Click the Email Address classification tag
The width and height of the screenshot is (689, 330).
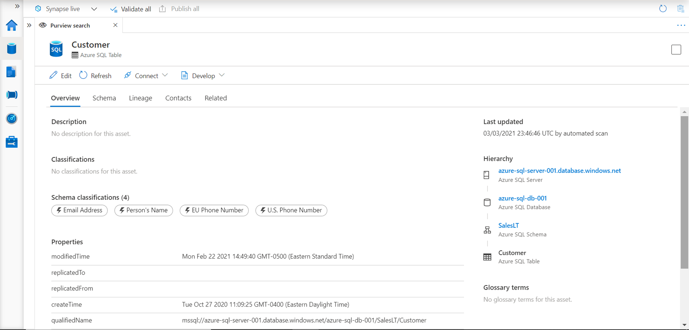pyautogui.click(x=80, y=210)
